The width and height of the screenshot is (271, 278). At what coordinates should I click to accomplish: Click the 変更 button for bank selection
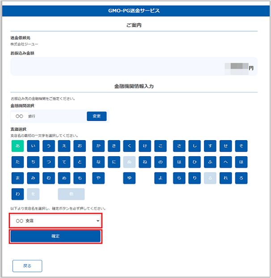pyautogui.click(x=97, y=116)
